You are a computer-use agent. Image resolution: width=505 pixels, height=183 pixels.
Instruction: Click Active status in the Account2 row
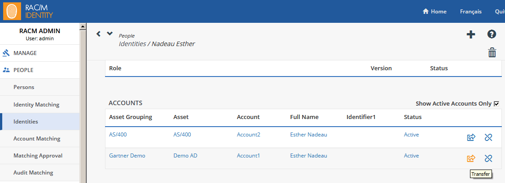click(411, 135)
